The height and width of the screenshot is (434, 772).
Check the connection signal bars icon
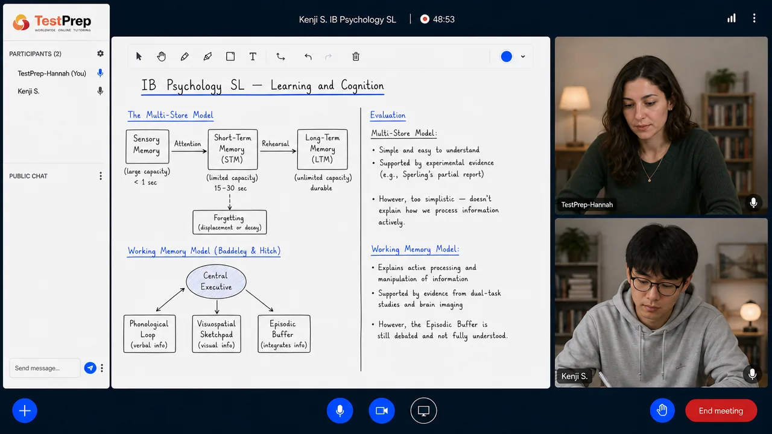(x=732, y=19)
